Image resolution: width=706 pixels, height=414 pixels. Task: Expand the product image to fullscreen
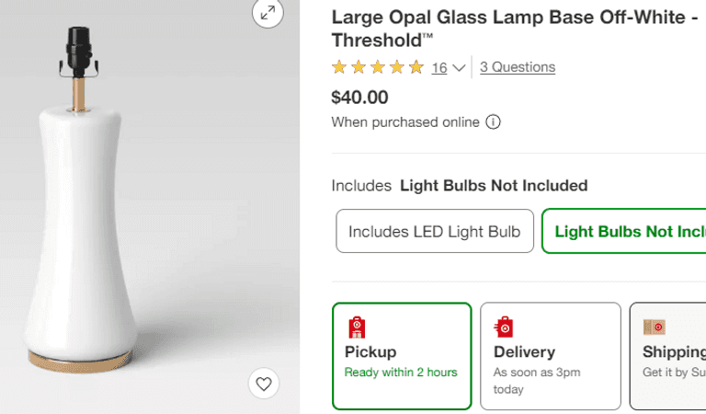pyautogui.click(x=268, y=12)
